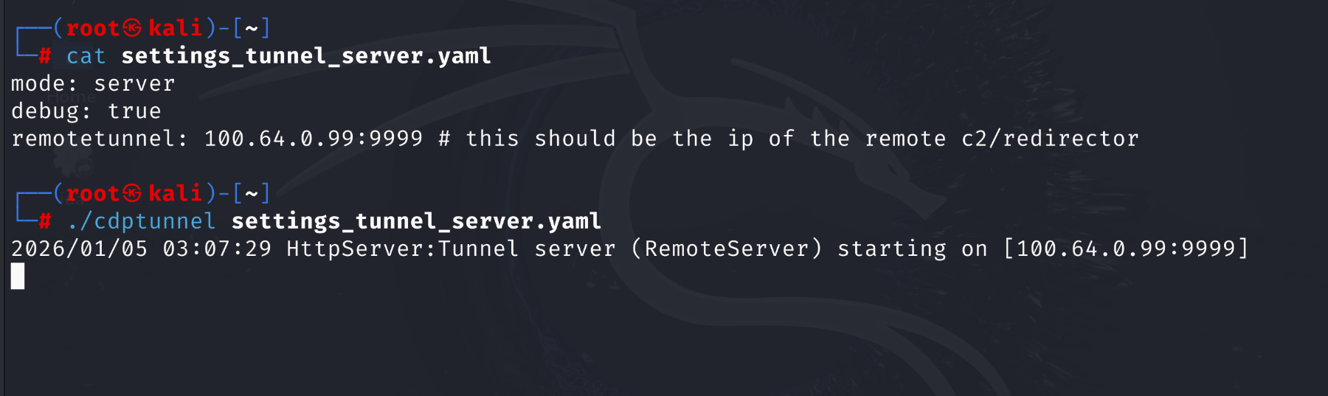
Task: Click the red 'kali' hostname in the second prompt
Action: click(x=175, y=193)
